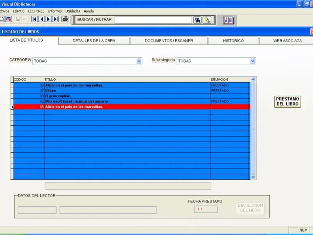Image resolution: width=313 pixels, height=235 pixels.
Task: Switch to DETALLES DE LA OBRA tab
Action: pos(94,41)
